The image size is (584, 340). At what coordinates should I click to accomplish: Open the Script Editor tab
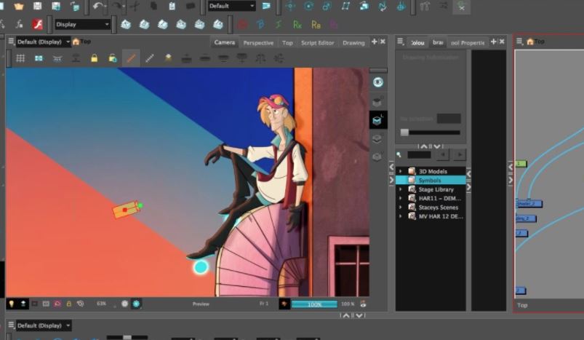(x=317, y=43)
